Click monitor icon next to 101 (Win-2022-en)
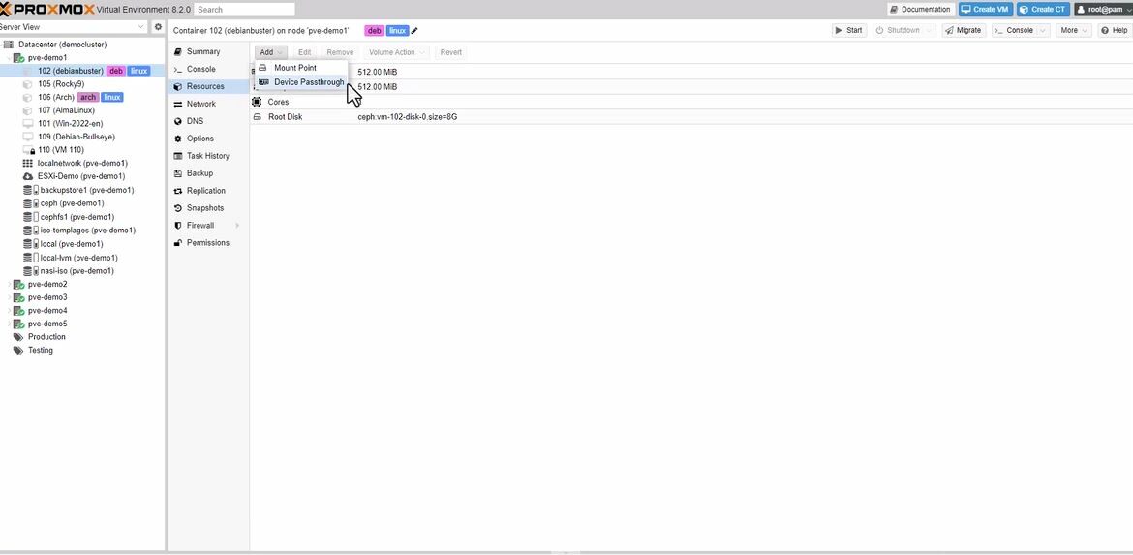The image size is (1133, 555). (28, 123)
